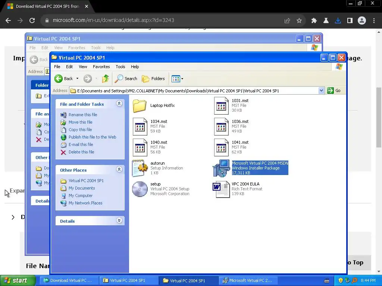Click the Forward arrow in Explorer toolbar

pyautogui.click(x=88, y=79)
